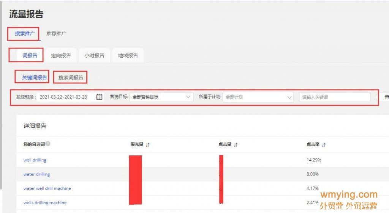Viewport: 389px width, 213px height.
Task: Click the 14.29% click rate value
Action: 314,160
